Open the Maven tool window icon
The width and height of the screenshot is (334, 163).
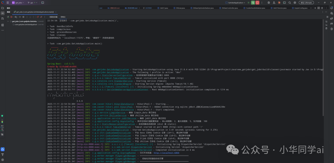[x=332, y=23]
